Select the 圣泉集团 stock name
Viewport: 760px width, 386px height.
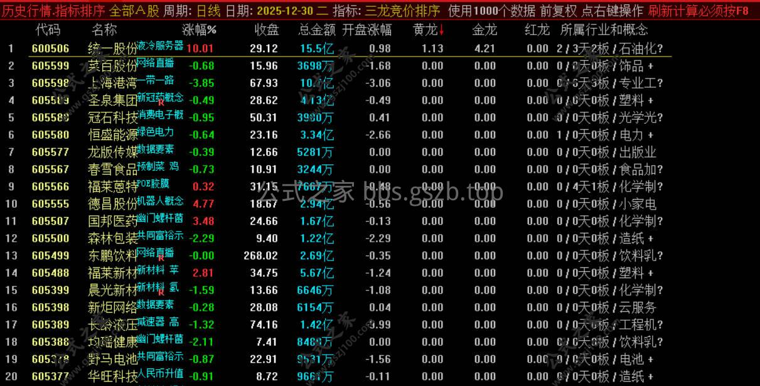(113, 100)
